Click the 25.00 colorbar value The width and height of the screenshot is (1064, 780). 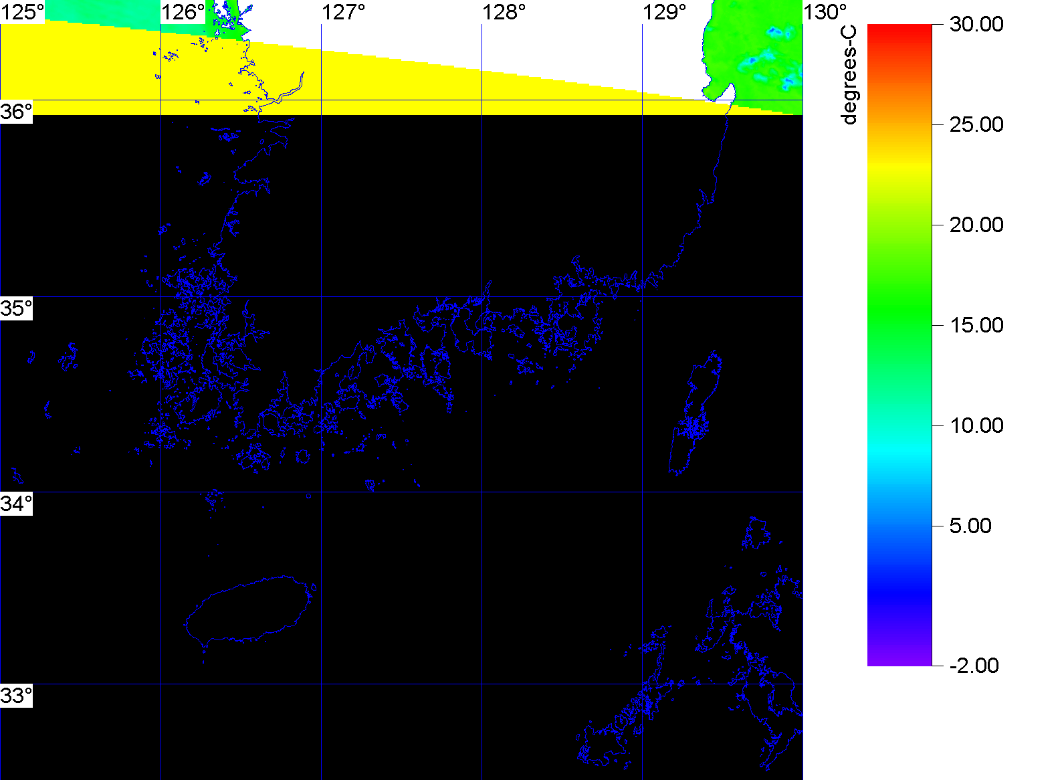[x=976, y=124]
